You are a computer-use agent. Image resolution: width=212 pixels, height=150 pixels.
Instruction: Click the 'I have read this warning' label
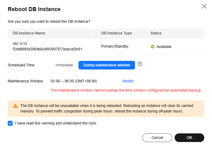point(56,123)
